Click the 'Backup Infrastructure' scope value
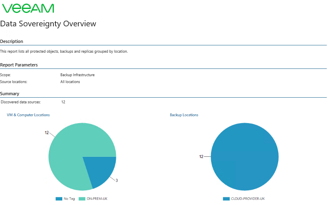The image size is (328, 205). click(x=77, y=75)
